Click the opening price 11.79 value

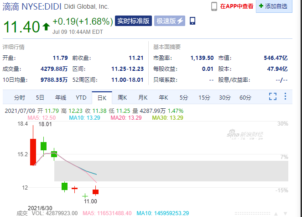pos(60,58)
